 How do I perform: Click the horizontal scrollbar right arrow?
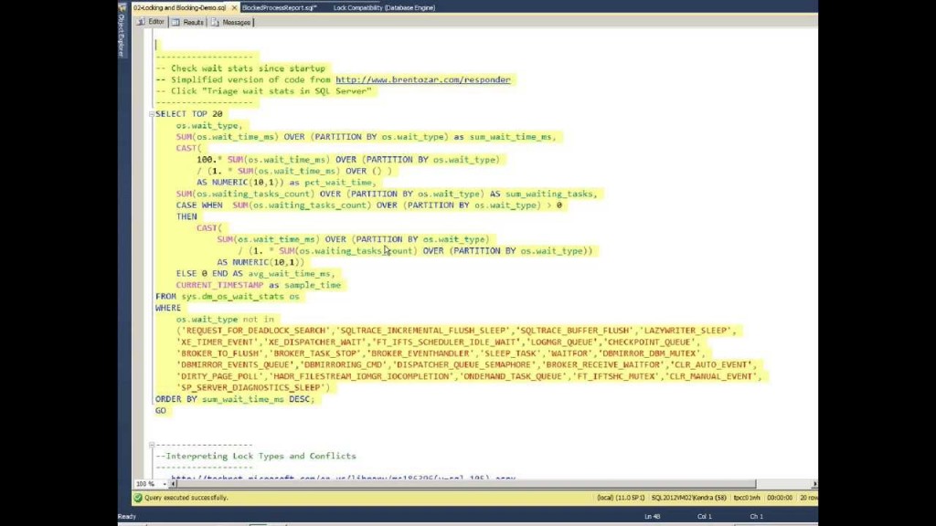coord(813,483)
